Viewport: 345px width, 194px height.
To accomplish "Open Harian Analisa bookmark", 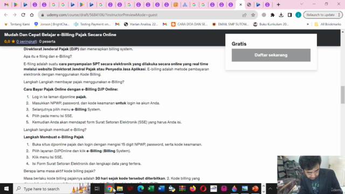I will (141, 24).
